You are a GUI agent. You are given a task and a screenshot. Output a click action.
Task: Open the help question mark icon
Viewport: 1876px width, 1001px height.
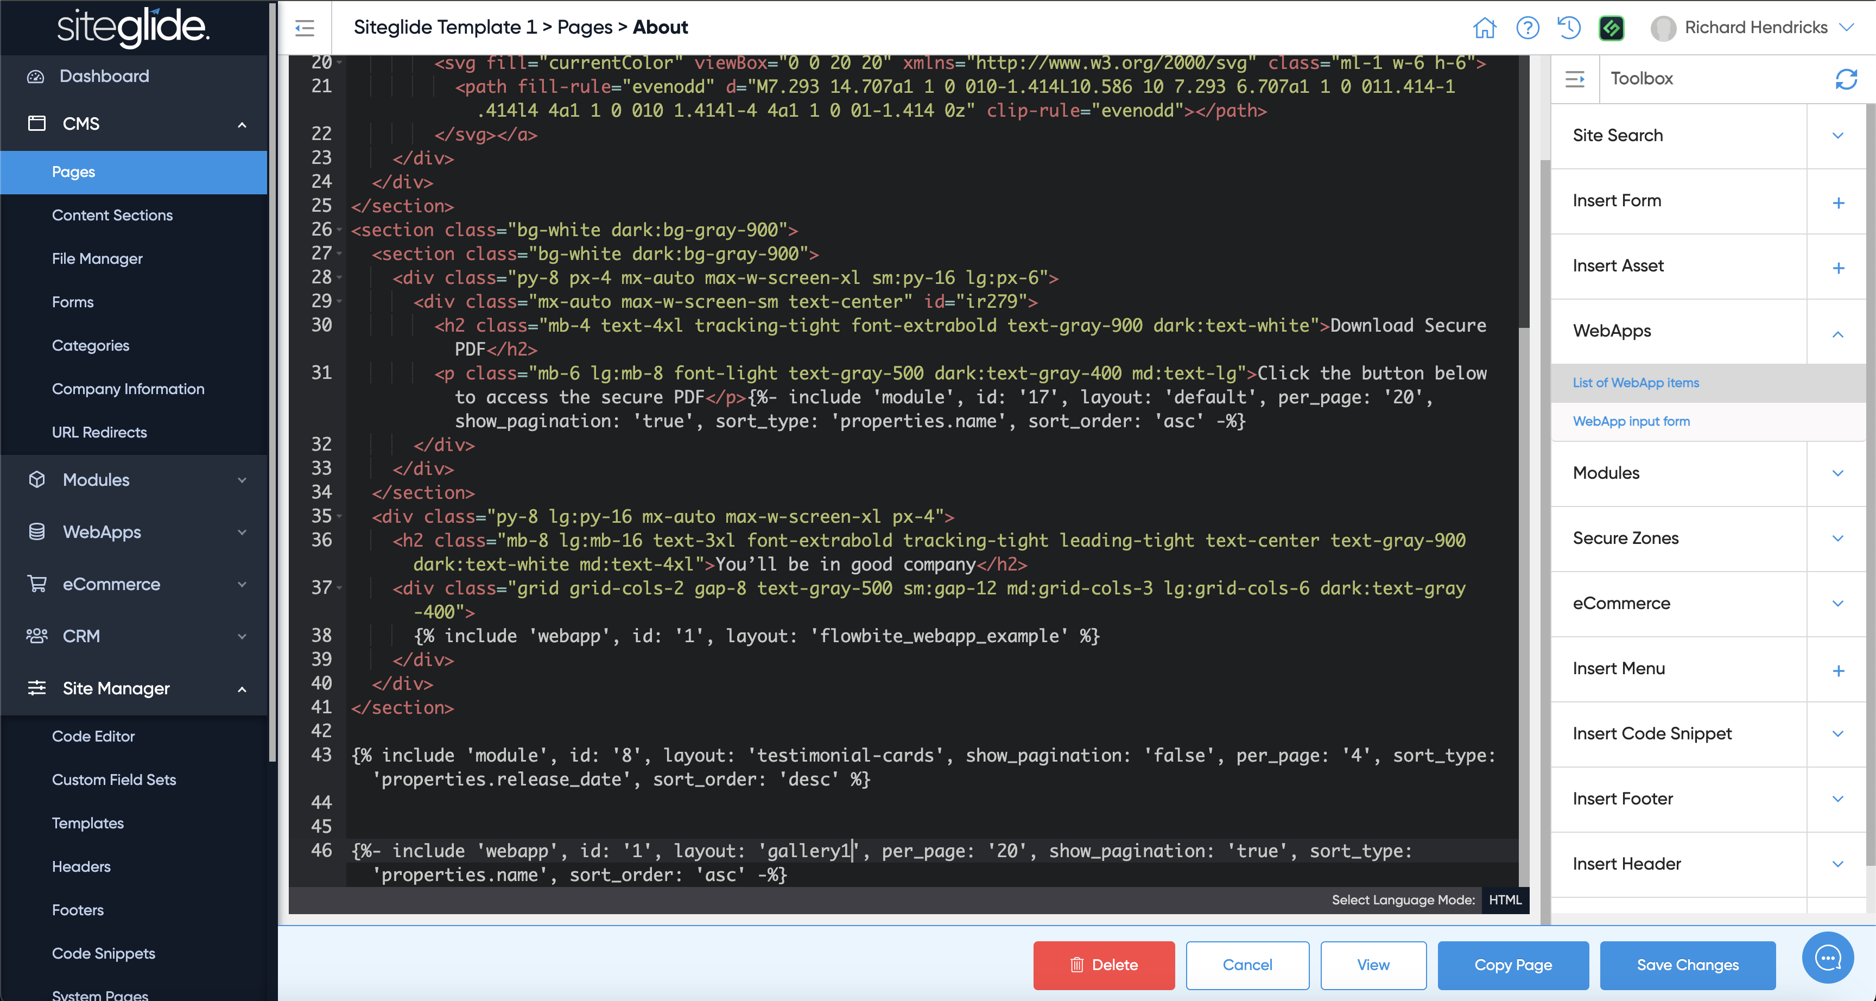(x=1527, y=28)
